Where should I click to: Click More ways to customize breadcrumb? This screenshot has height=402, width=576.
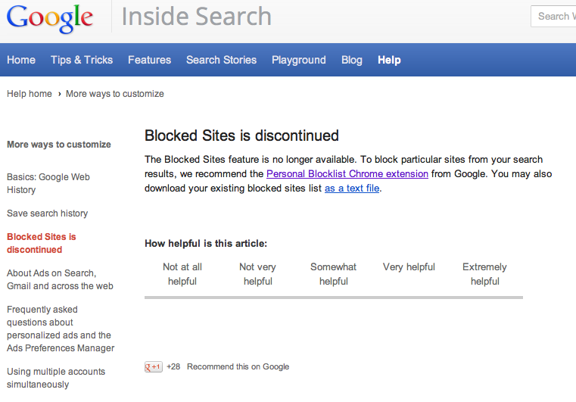114,94
